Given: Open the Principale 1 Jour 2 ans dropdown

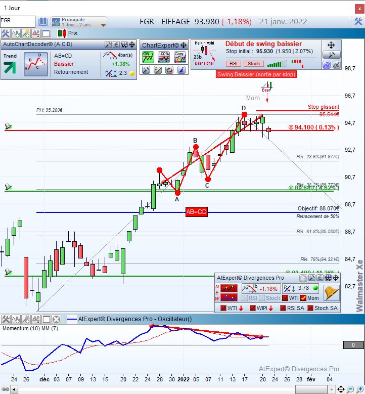Looking at the screenshot, I should tap(79, 22).
